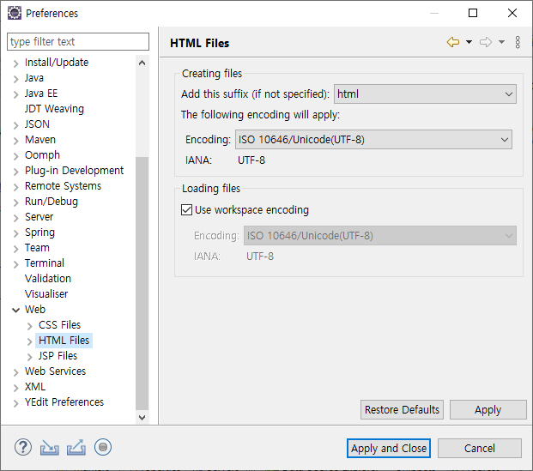The width and height of the screenshot is (533, 471).
Task: Select XML preference page
Action: coord(35,386)
